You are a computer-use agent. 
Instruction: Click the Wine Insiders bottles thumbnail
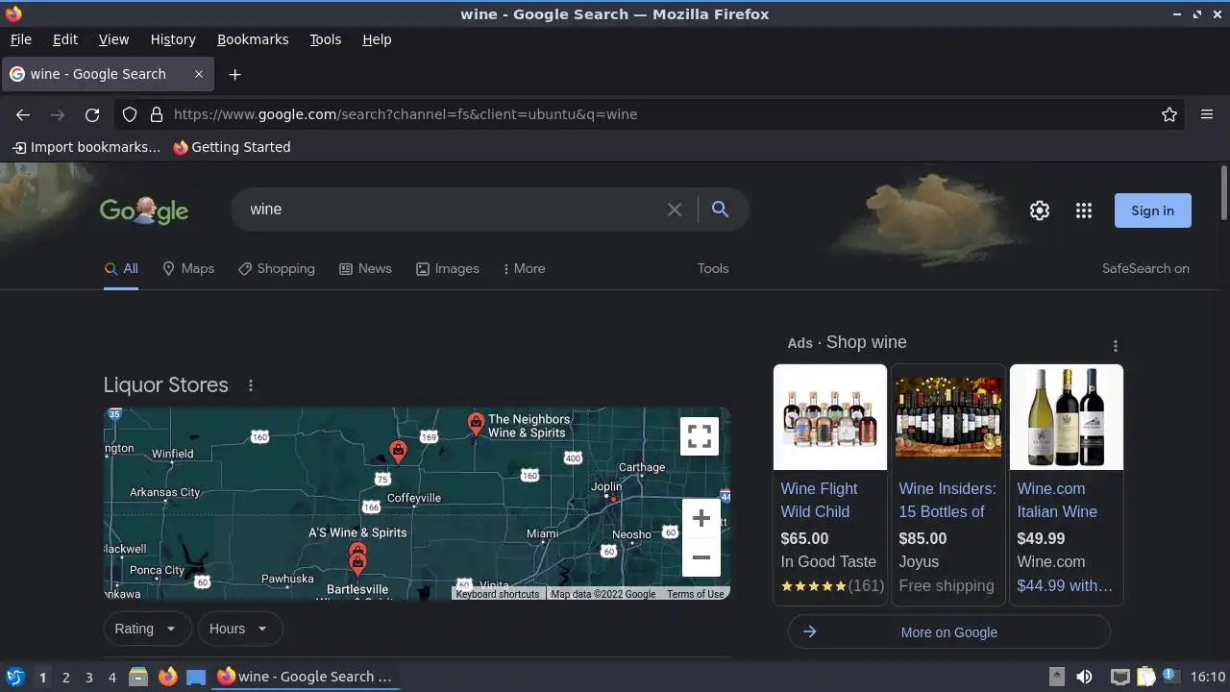pos(948,417)
